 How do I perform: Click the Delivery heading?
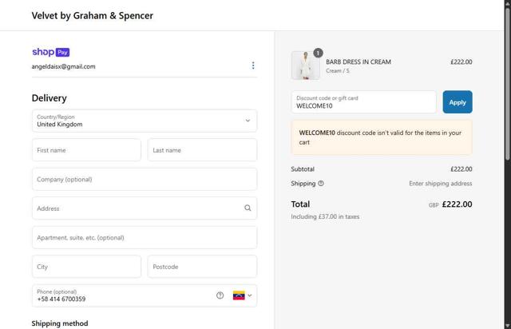click(x=50, y=98)
